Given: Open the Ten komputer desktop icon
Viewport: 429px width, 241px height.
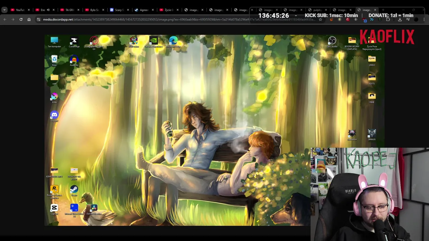Looking at the screenshot, I should coord(54,42).
